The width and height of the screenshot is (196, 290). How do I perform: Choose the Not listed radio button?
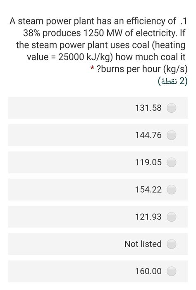tap(172, 244)
